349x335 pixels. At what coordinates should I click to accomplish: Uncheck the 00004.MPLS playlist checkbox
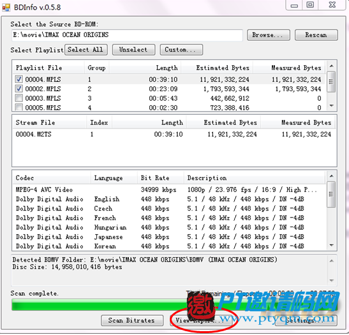19,79
